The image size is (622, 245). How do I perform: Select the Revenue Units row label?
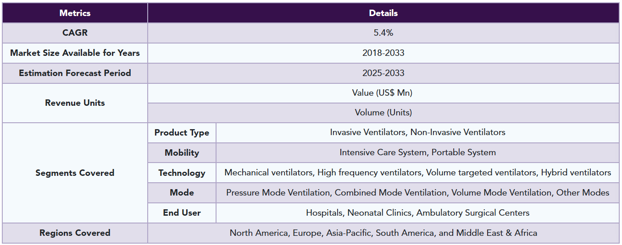coord(75,103)
